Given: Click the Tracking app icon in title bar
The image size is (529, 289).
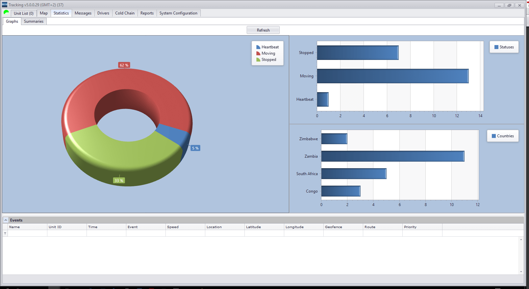Looking at the screenshot, I should point(5,5).
